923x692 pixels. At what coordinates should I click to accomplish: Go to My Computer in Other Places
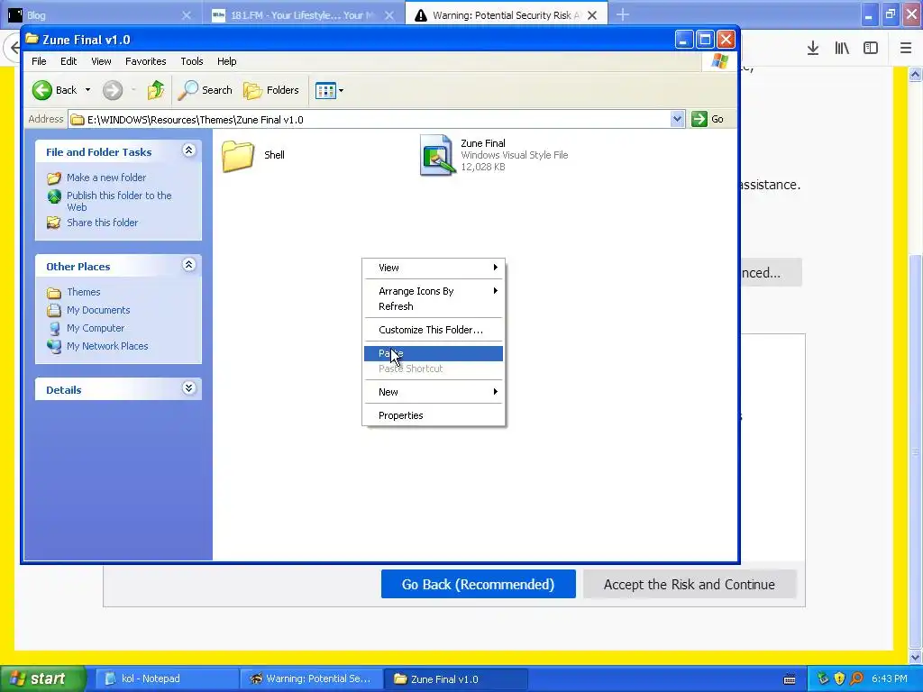[x=96, y=328]
